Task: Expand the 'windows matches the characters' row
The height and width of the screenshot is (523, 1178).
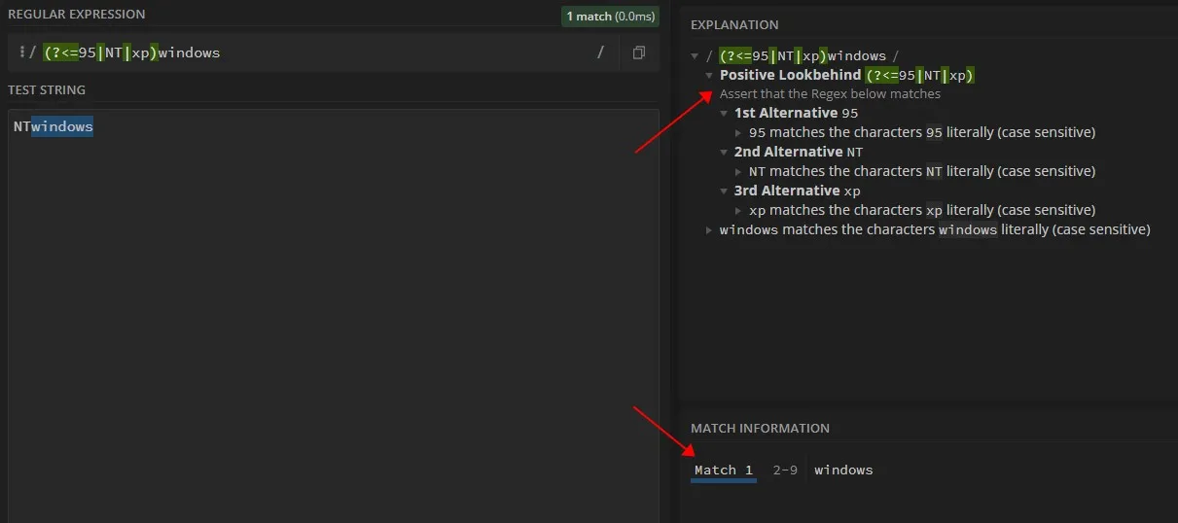Action: tap(709, 230)
